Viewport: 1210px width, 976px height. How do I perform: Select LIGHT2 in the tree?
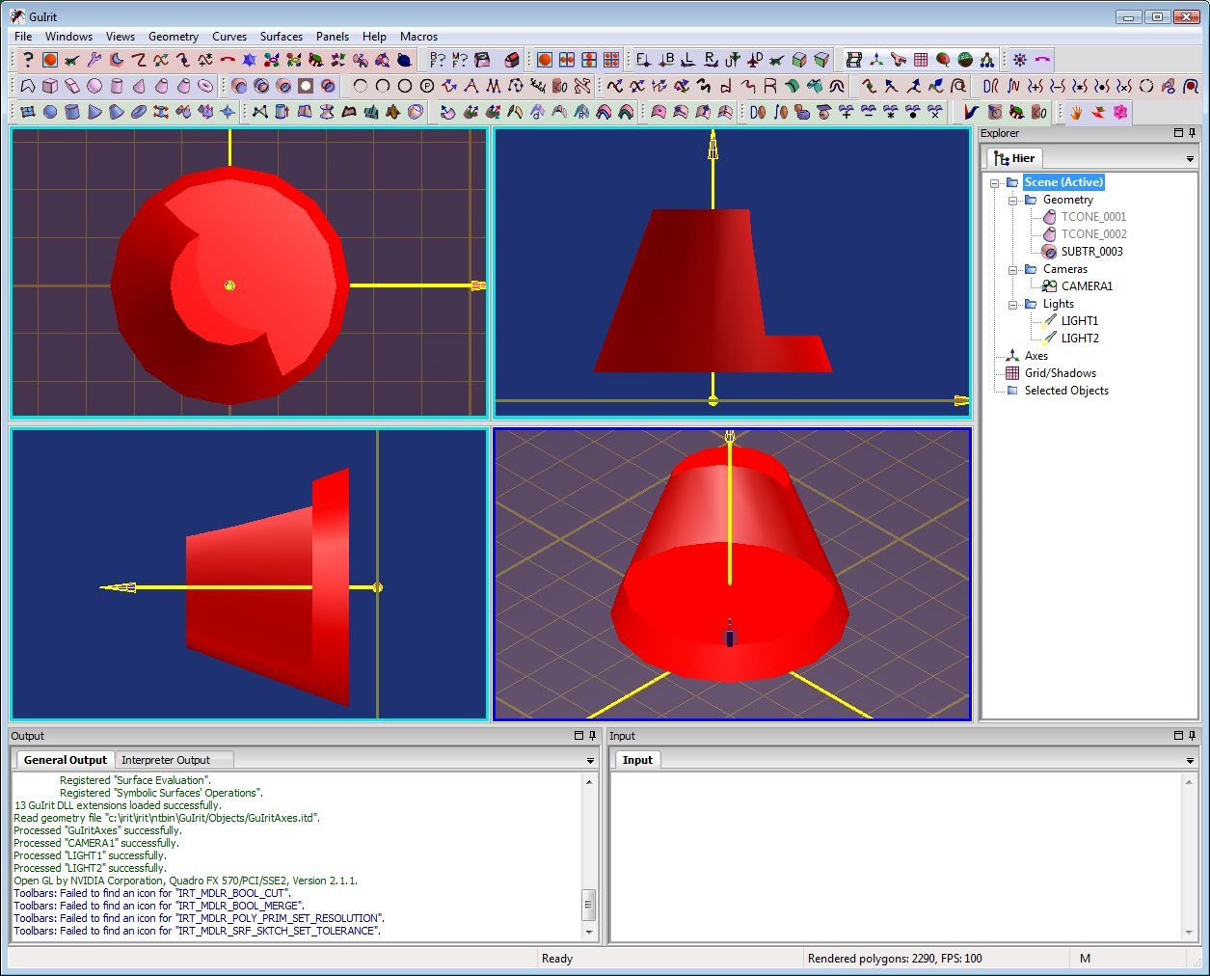1080,339
